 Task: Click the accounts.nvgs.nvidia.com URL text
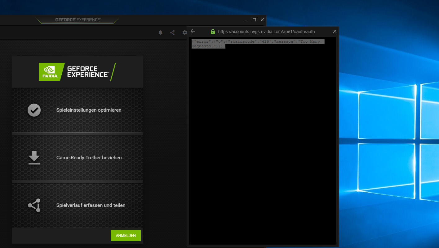click(x=266, y=32)
